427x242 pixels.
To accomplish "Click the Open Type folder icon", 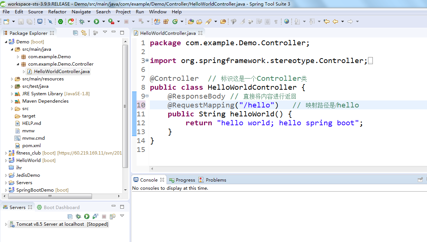I will click(191, 21).
